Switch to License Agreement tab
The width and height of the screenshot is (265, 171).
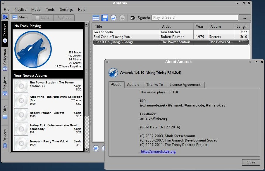point(185,85)
